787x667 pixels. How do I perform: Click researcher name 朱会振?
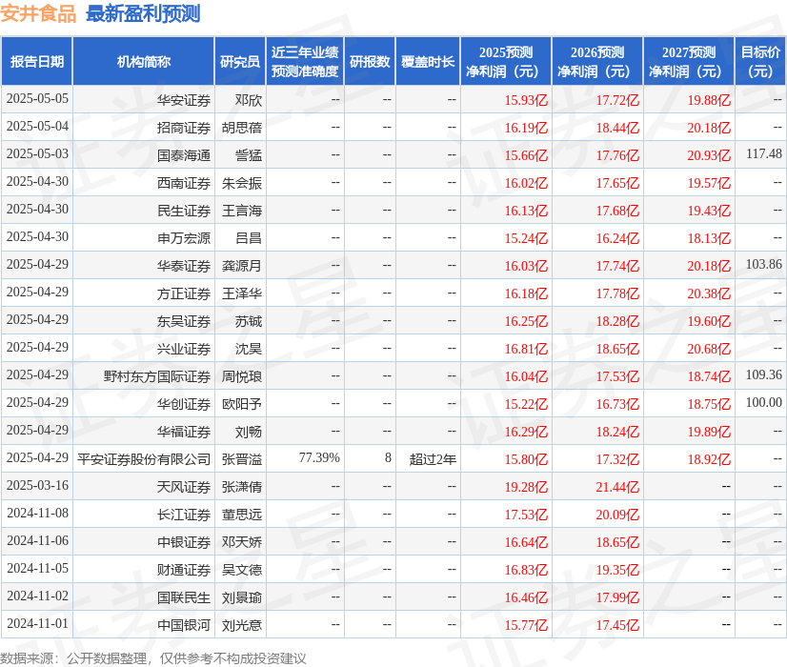(242, 183)
